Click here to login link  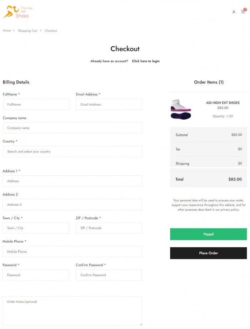(146, 61)
